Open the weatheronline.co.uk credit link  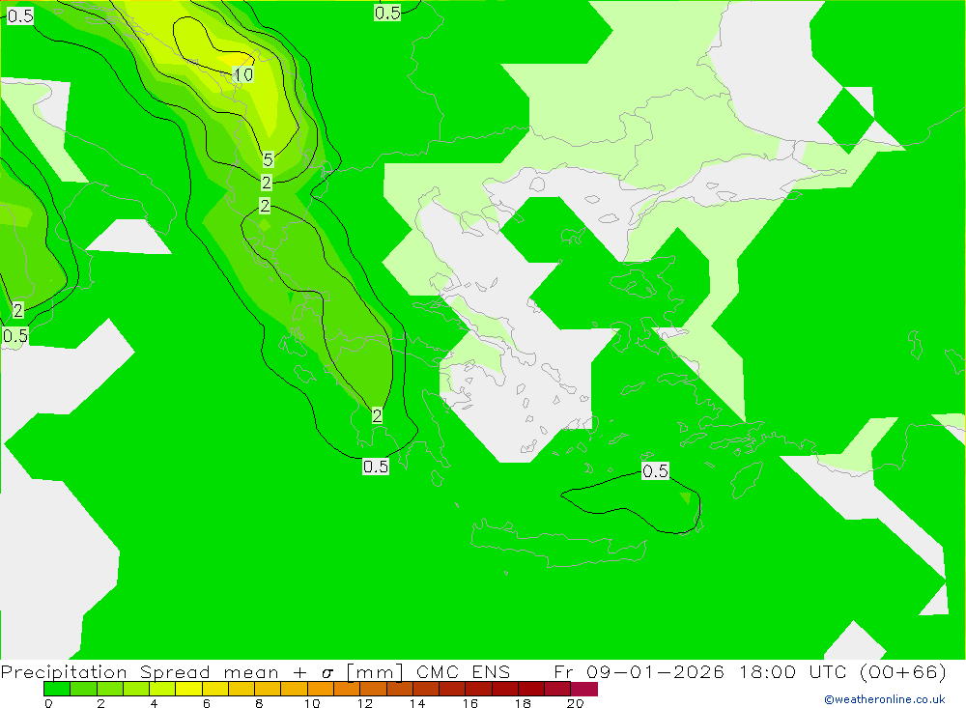885,699
